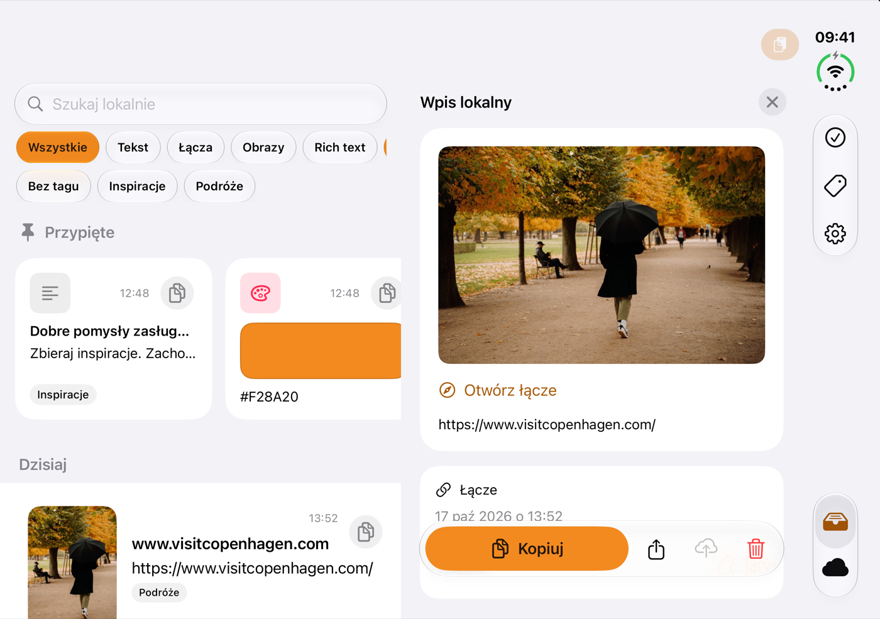Open the large autumn park preview image

(x=602, y=255)
